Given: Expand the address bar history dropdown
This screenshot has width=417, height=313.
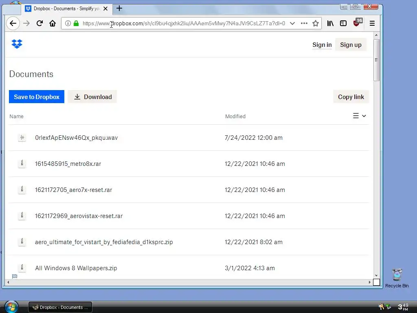Looking at the screenshot, I should tap(292, 23).
